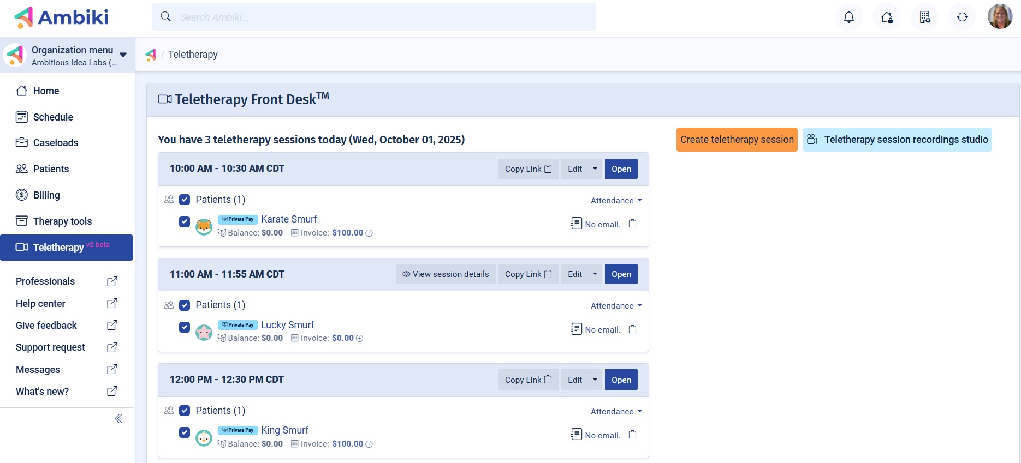This screenshot has width=1021, height=463.
Task: Click Create teletherapy session button
Action: (737, 140)
